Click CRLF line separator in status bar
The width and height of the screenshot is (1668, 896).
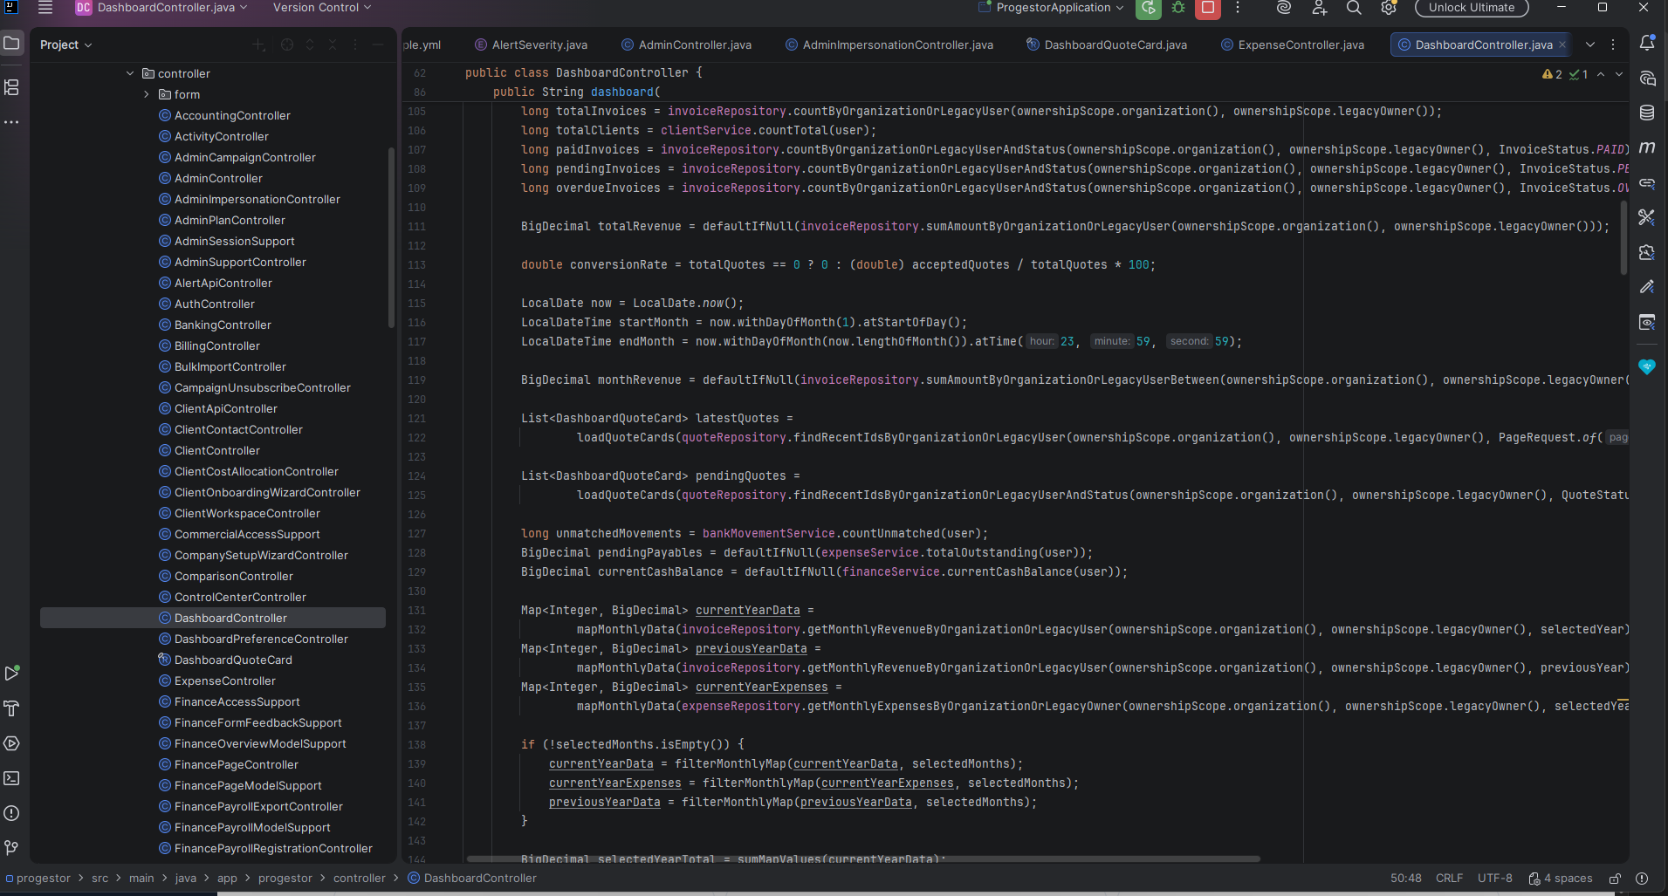click(1449, 879)
